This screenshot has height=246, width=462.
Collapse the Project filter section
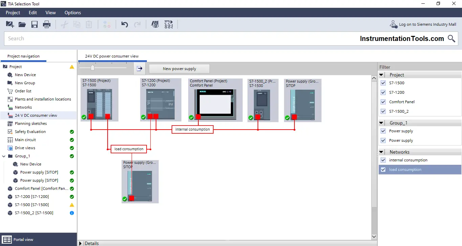[381, 75]
